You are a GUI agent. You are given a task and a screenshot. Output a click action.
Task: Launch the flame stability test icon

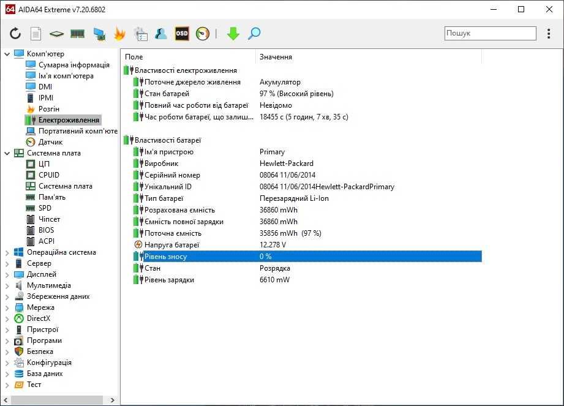(119, 34)
